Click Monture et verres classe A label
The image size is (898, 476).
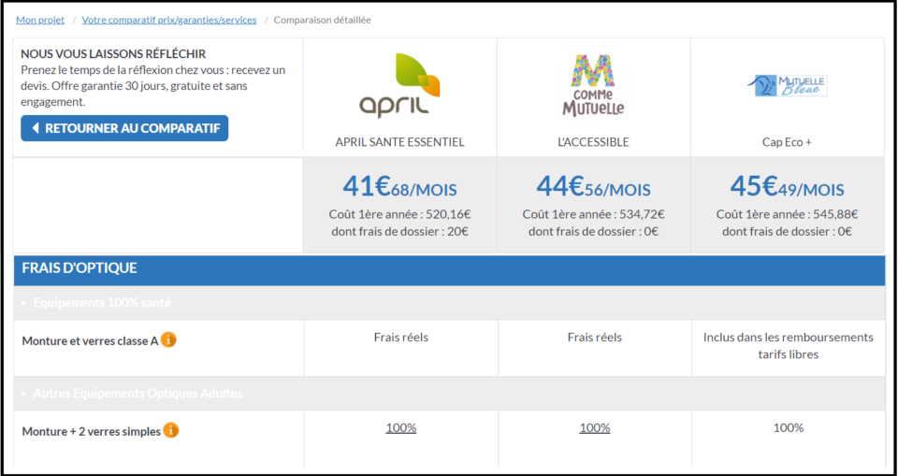click(90, 340)
